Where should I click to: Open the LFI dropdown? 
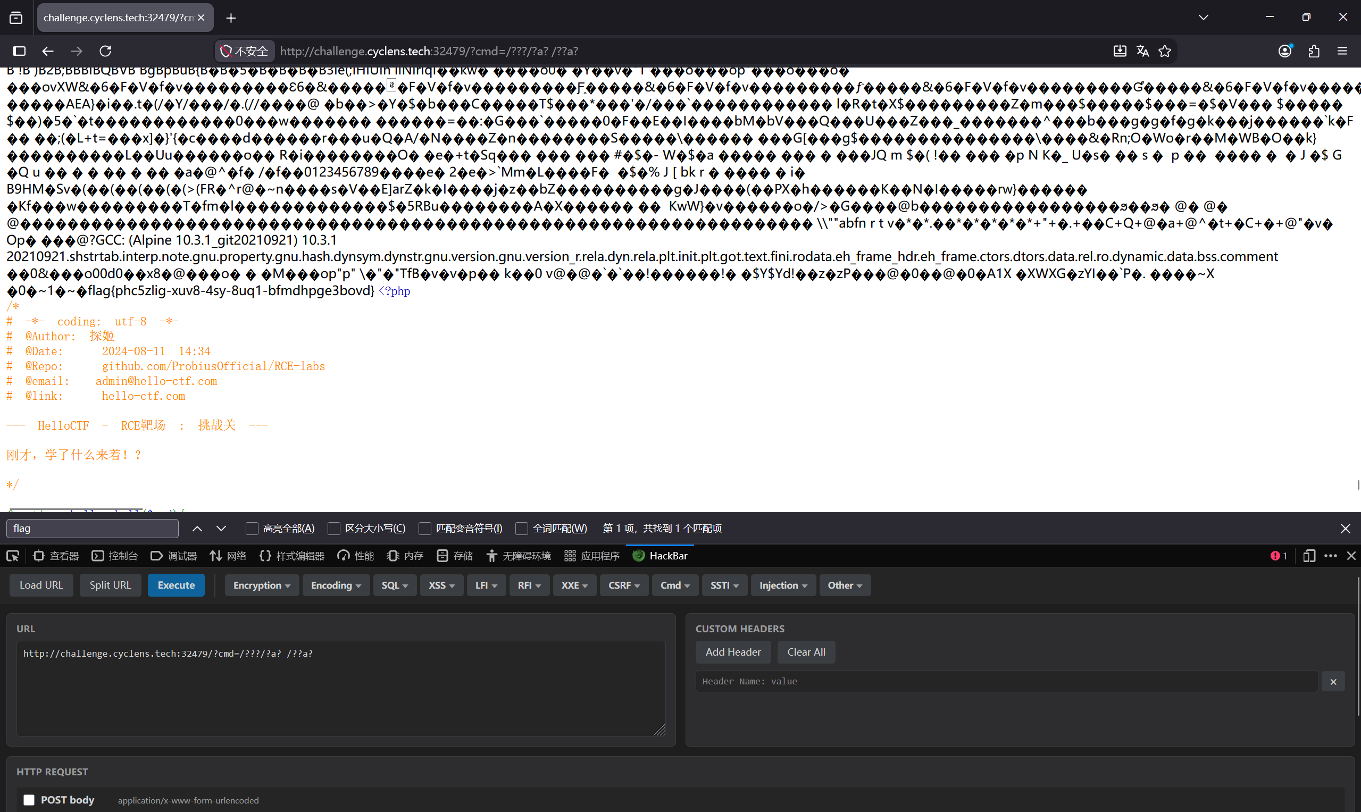click(x=487, y=585)
